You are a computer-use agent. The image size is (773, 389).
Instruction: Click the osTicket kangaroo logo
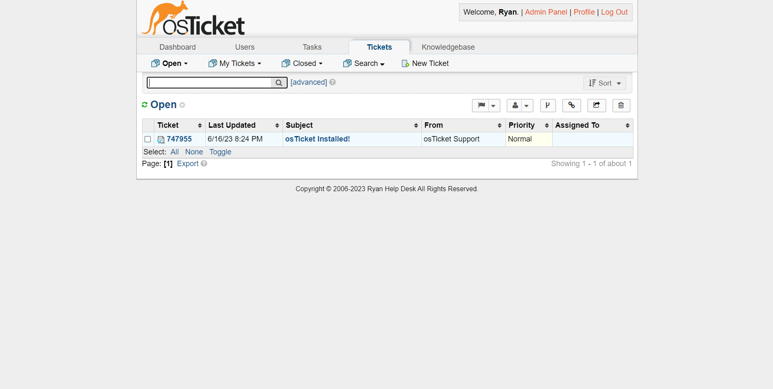193,18
